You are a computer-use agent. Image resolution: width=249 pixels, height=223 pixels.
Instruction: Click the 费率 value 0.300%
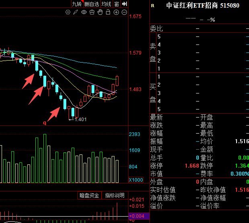pyautogui.click(x=240, y=174)
